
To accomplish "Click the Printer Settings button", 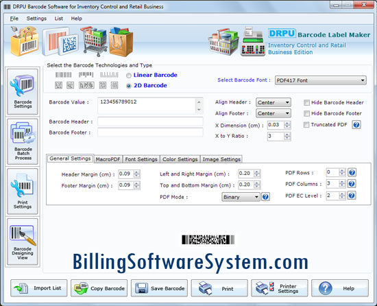I will 280,288.
